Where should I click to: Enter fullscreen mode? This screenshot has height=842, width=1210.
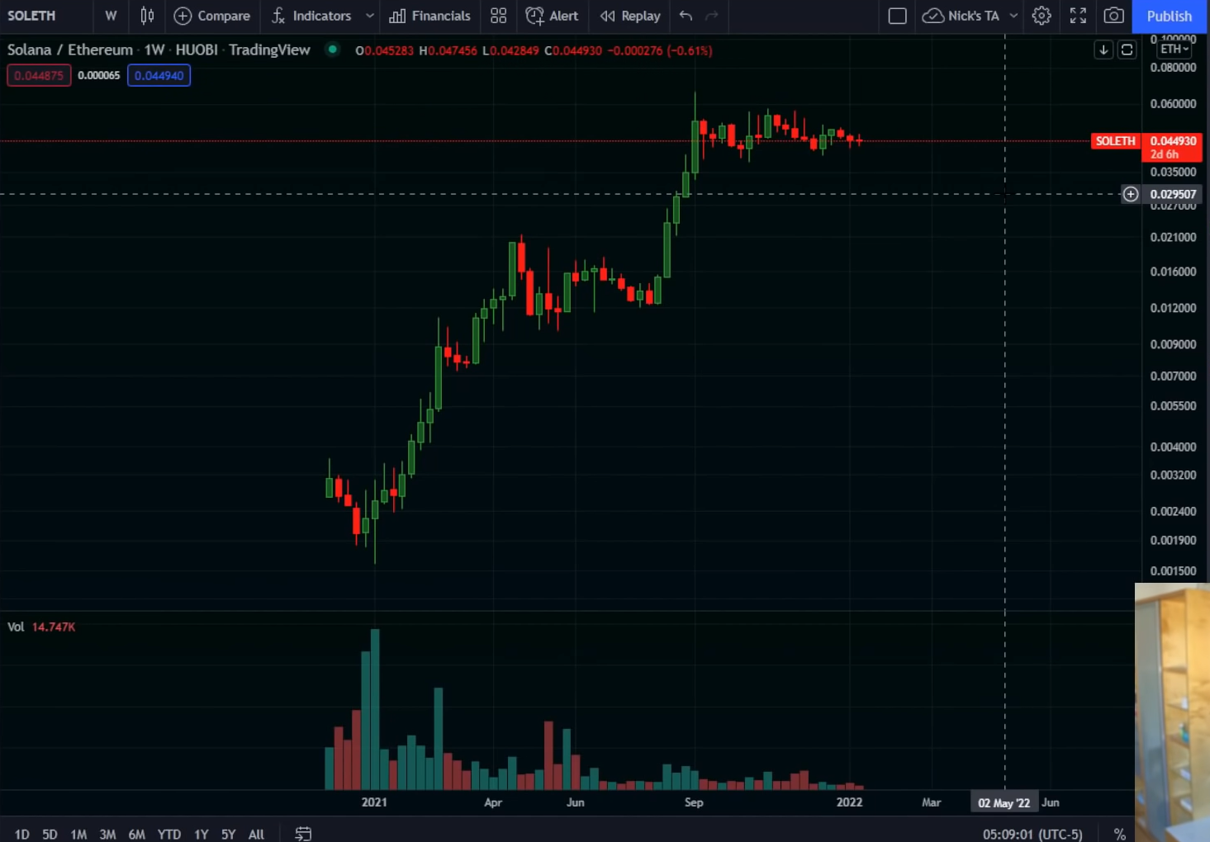coord(1078,16)
